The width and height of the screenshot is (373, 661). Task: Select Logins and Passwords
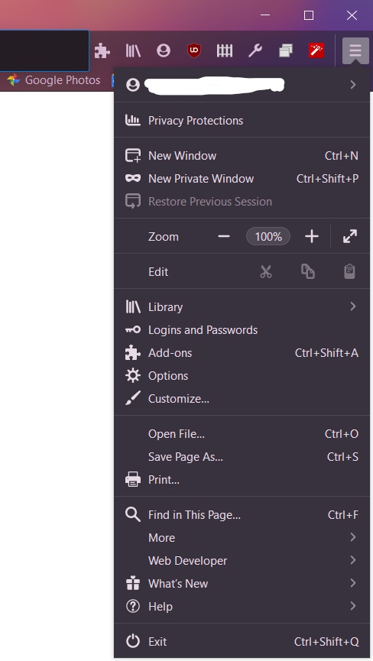click(242, 329)
